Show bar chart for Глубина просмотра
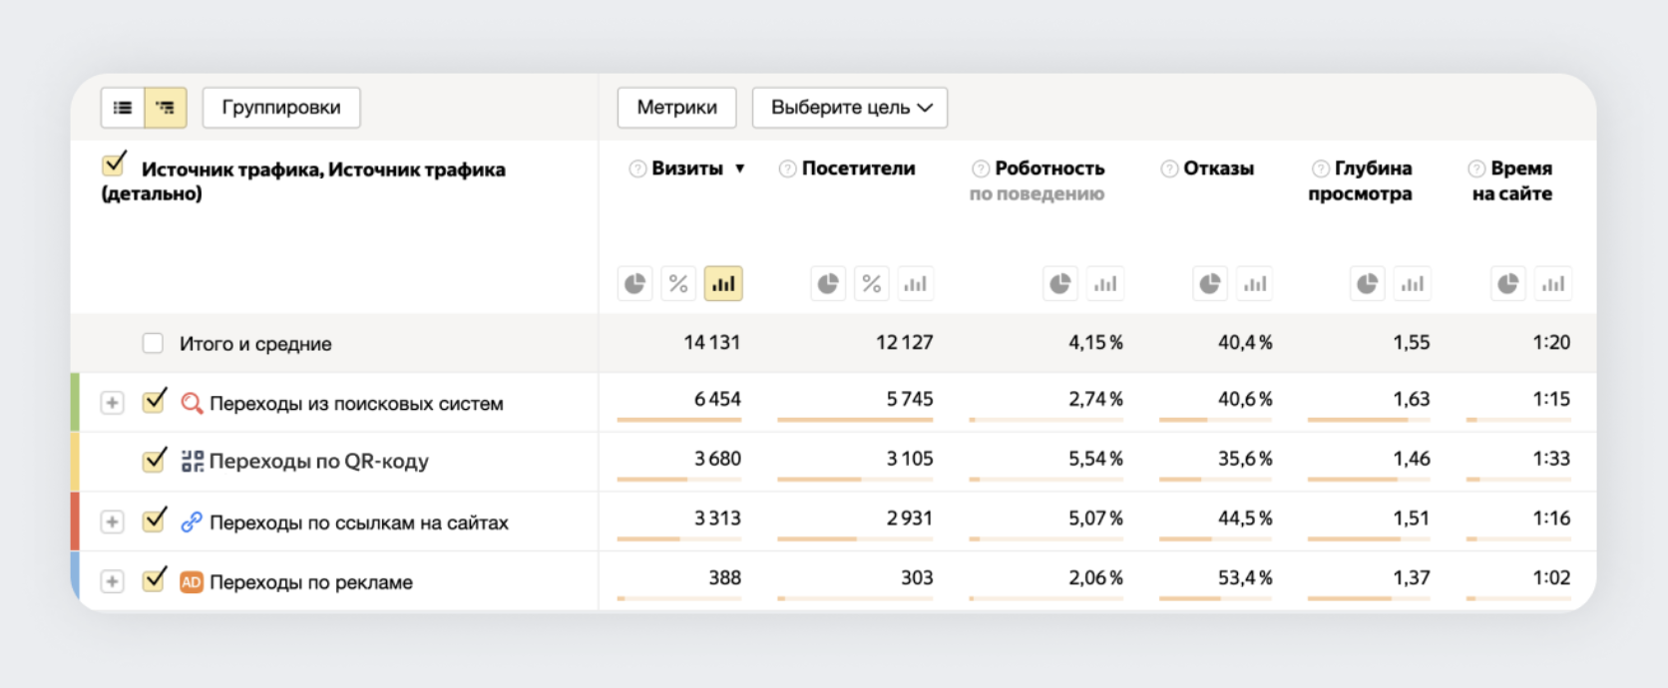 tap(1412, 284)
